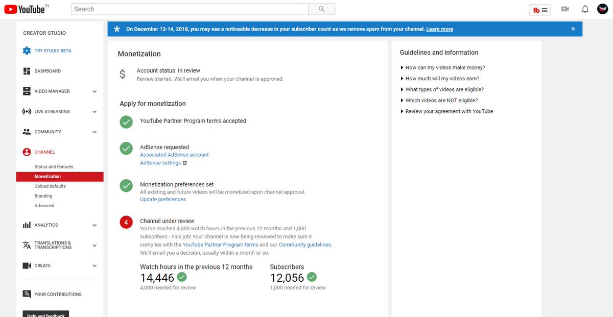Screen dimensions: 613x317
Task: Open Community guidelines link
Action: tap(305, 245)
